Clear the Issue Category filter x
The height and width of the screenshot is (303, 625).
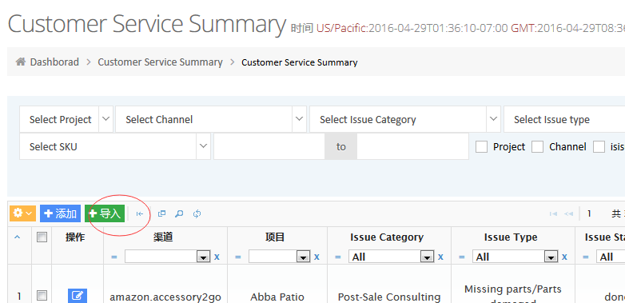click(x=440, y=257)
